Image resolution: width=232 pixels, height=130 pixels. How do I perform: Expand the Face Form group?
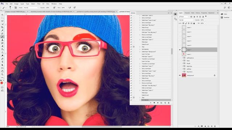point(182,72)
